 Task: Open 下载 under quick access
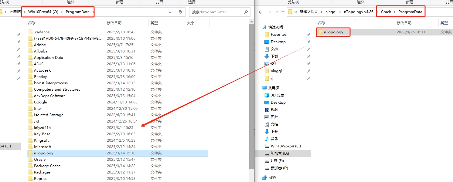pyautogui.click(x=274, y=56)
